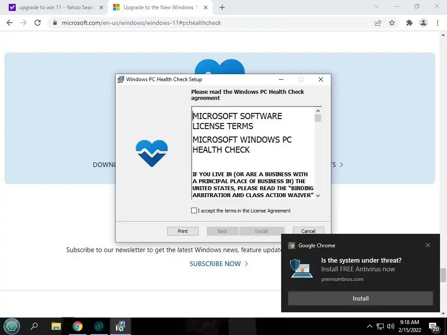Open the tab search chevron in Chrome title bar
Screen dimensions: 447x335
377,6
